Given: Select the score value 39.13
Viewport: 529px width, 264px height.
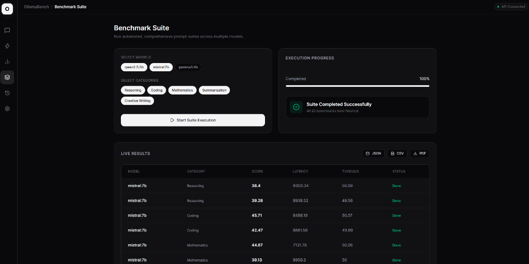Looking at the screenshot, I should [x=257, y=260].
